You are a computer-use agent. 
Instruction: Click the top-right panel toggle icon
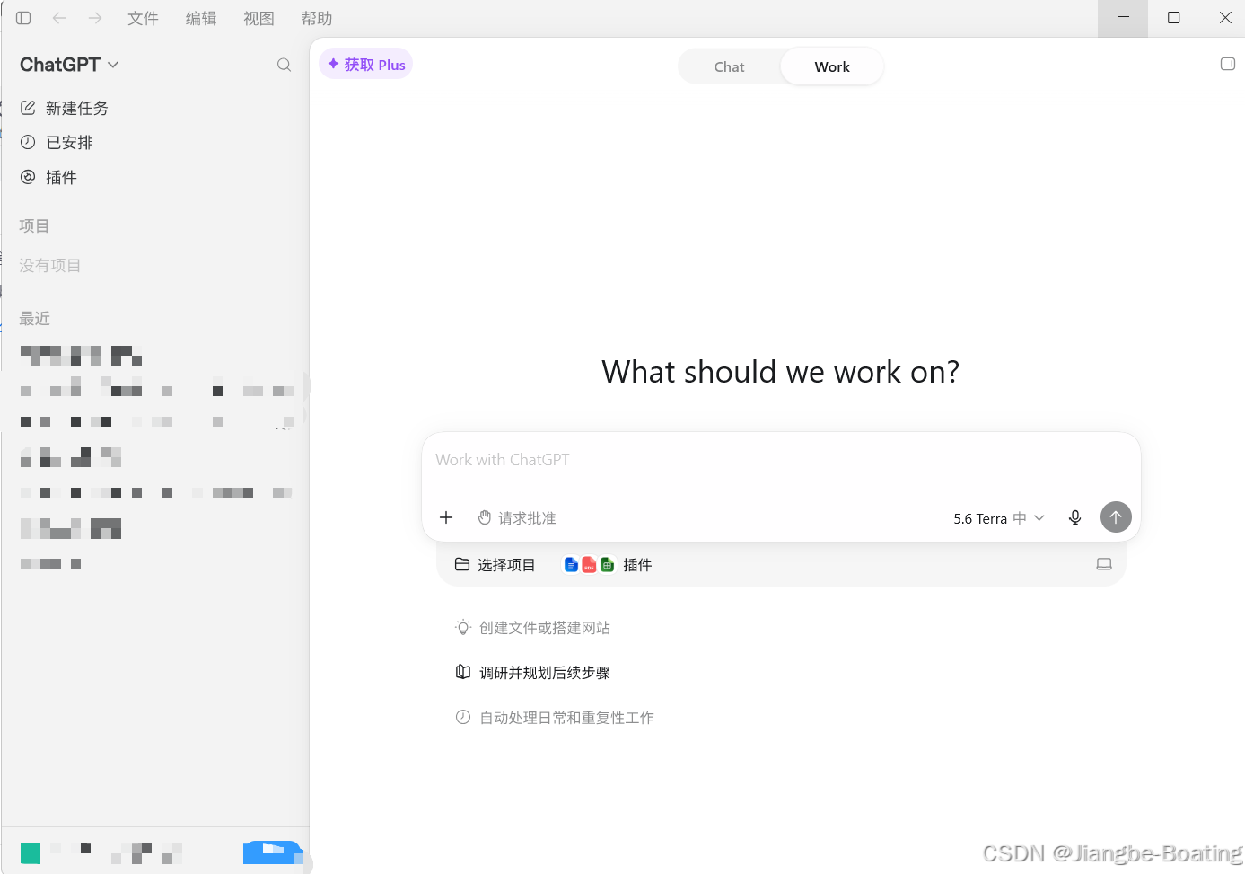pyautogui.click(x=1228, y=64)
